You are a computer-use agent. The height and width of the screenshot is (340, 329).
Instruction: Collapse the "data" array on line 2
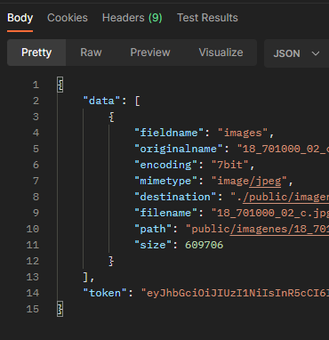137,101
